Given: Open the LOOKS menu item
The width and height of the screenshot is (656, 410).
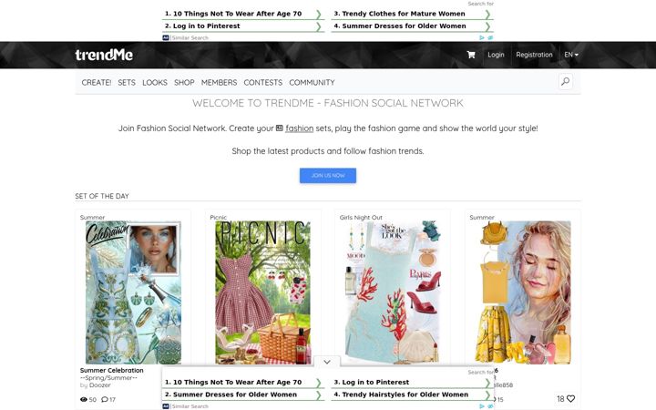Looking at the screenshot, I should pyautogui.click(x=155, y=82).
